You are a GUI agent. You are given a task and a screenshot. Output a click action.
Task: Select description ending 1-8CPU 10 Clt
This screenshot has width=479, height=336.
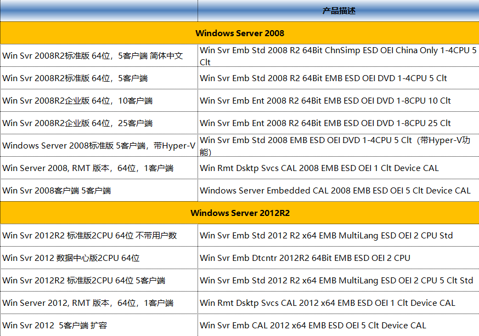(x=339, y=100)
